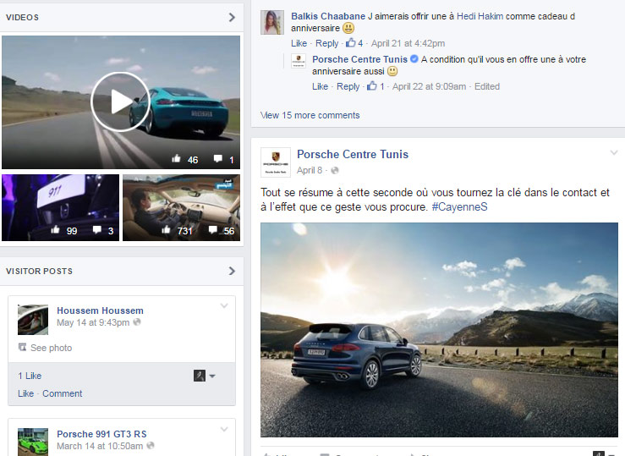Expand the Videos section chevron
Image resolution: width=625 pixels, height=456 pixels.
232,17
